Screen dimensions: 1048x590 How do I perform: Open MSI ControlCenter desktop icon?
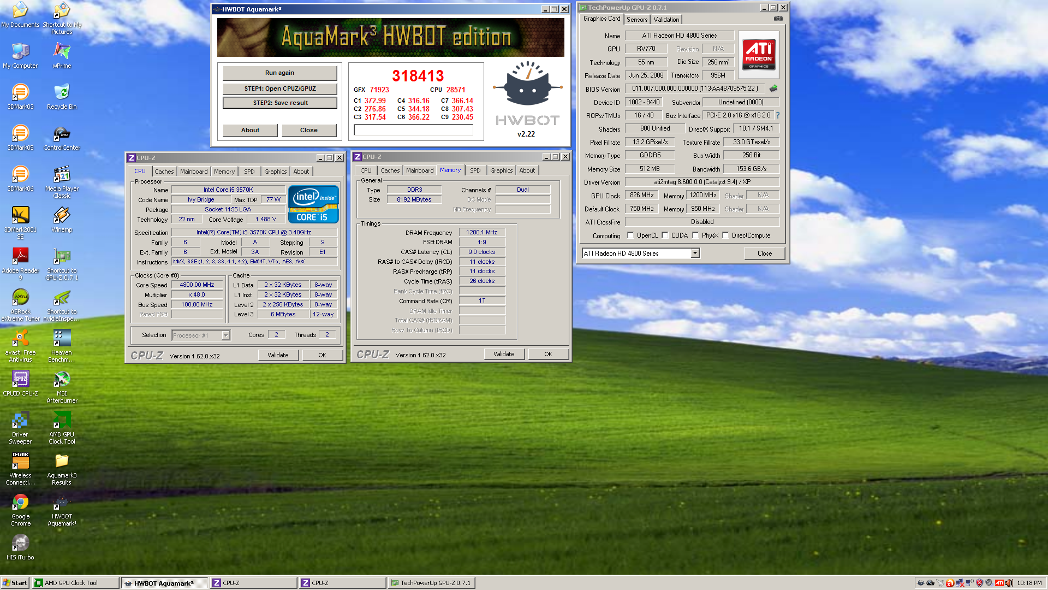point(62,137)
